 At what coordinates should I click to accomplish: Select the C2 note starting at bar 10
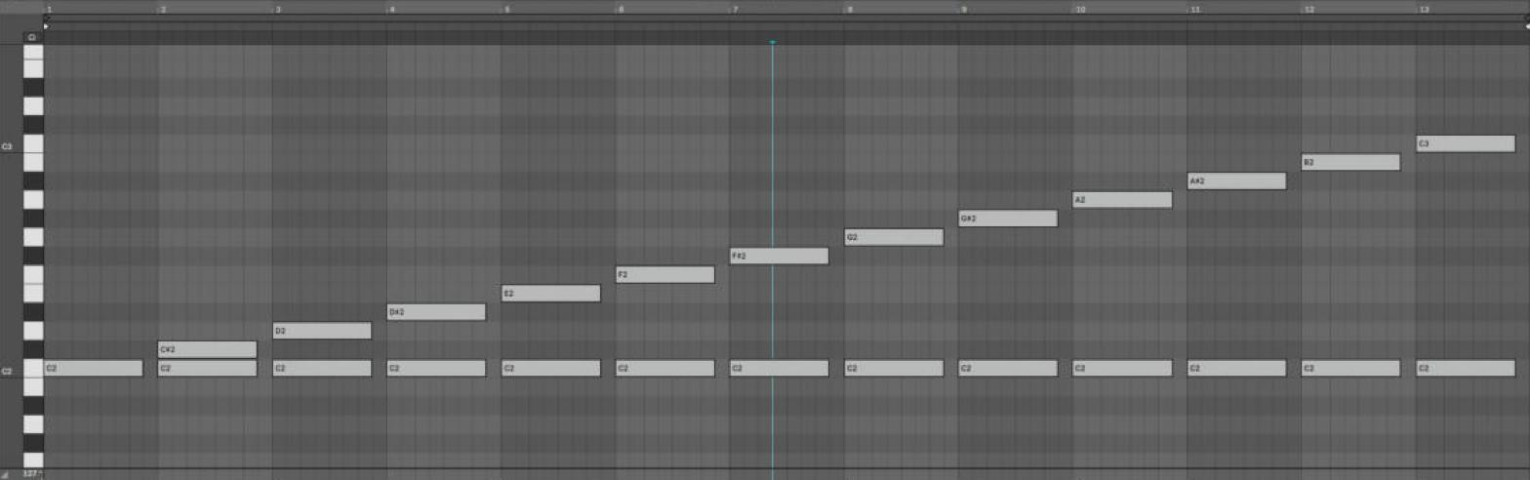coord(1122,368)
